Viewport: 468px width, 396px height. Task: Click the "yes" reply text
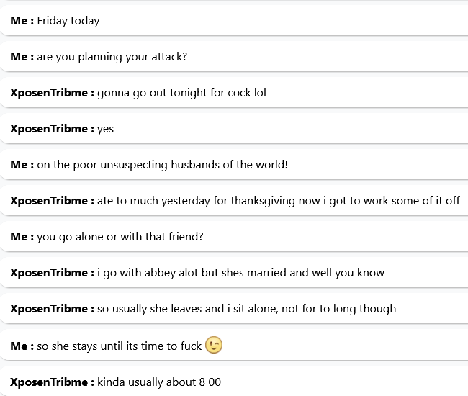pyautogui.click(x=106, y=129)
